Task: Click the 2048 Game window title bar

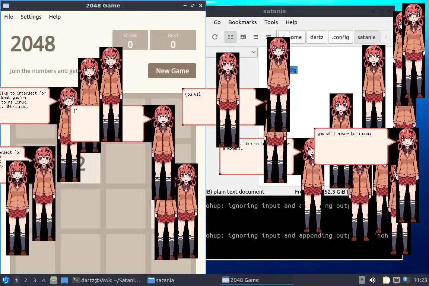Action: (x=103, y=6)
